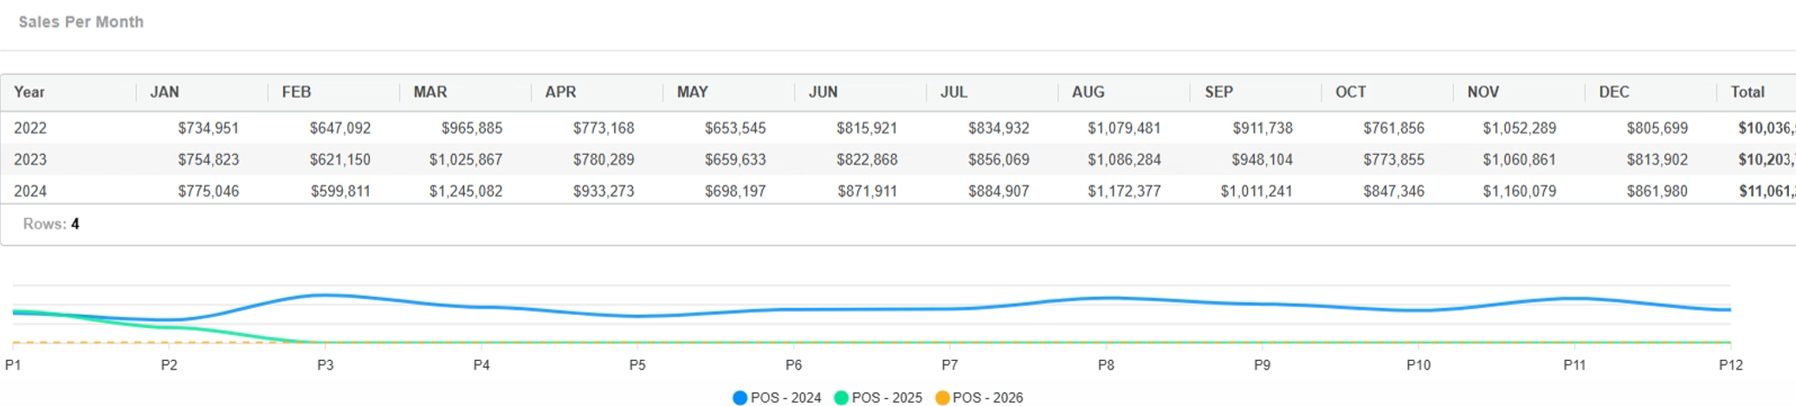The image size is (1796, 406).
Task: Select the 2022 table row
Action: point(898,128)
